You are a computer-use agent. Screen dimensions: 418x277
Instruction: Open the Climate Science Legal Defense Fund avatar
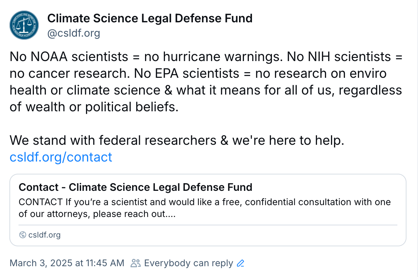[x=24, y=25]
